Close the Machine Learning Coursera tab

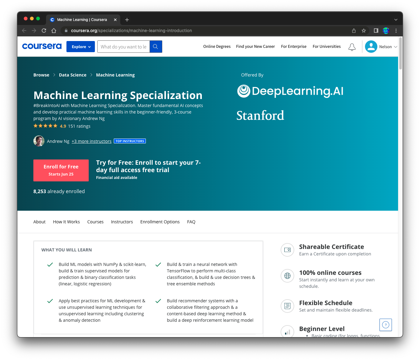click(115, 20)
